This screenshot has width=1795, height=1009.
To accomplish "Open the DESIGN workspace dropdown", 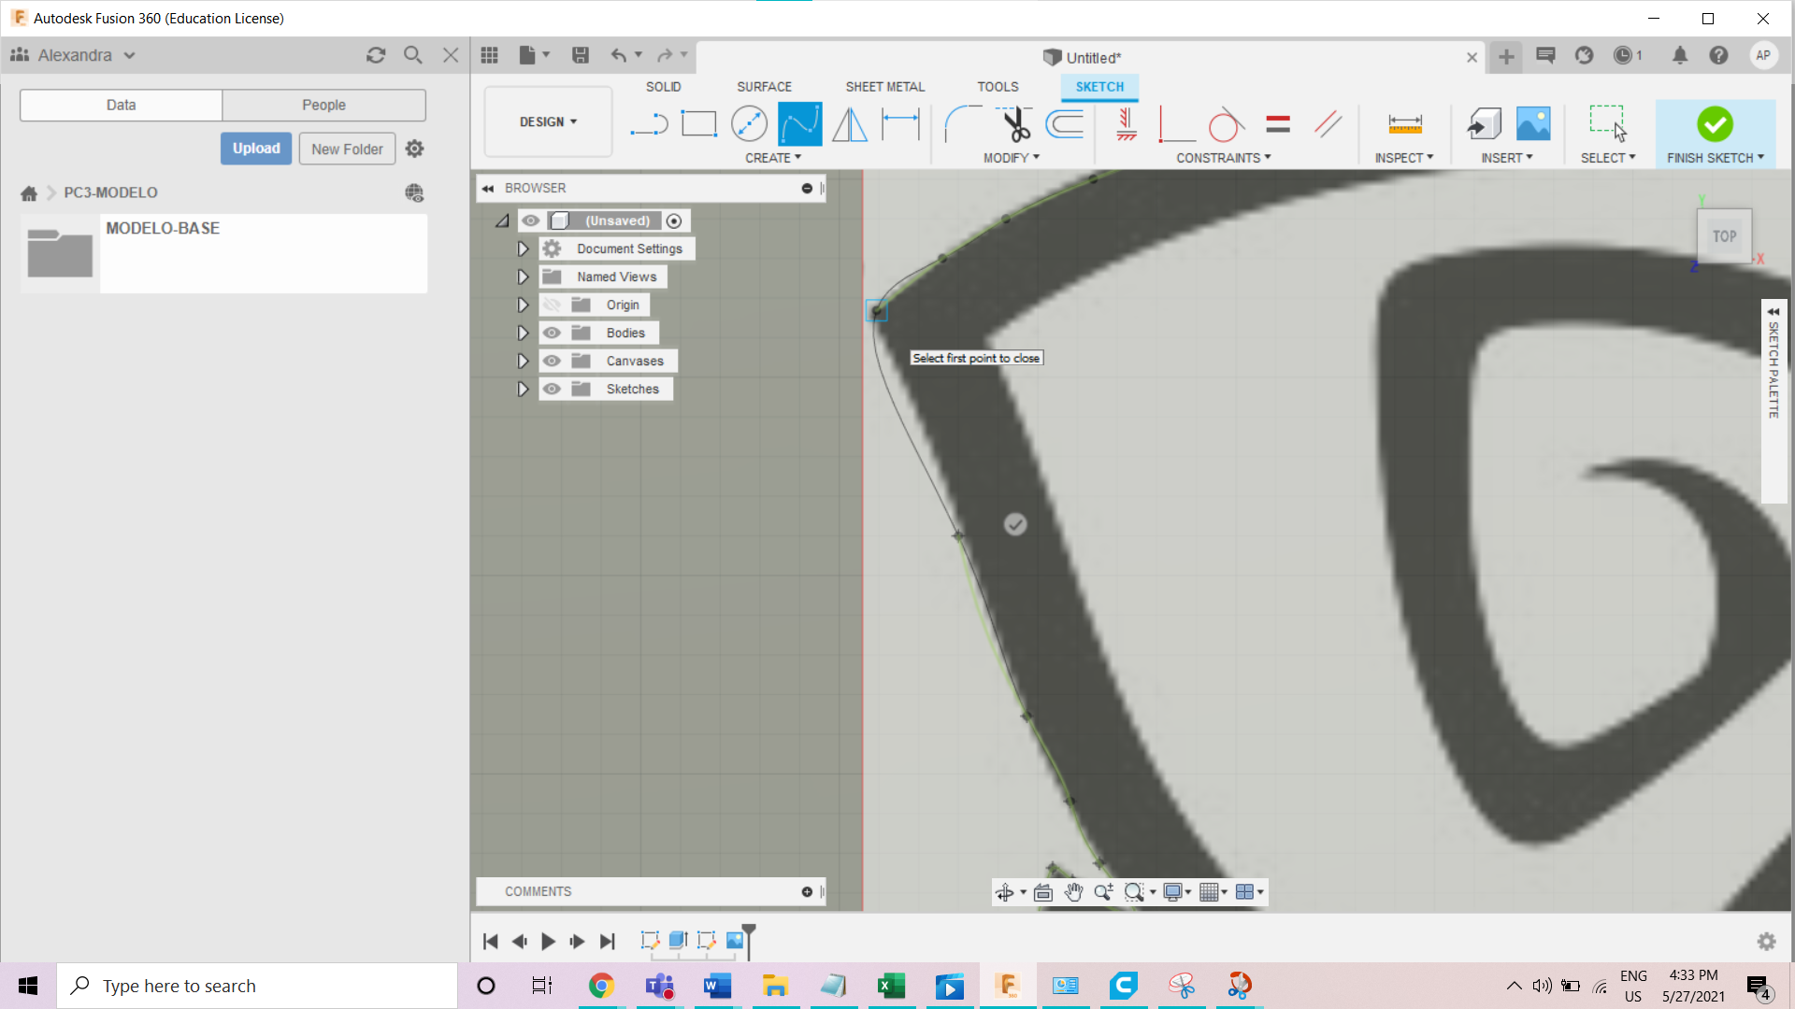I will pyautogui.click(x=548, y=121).
